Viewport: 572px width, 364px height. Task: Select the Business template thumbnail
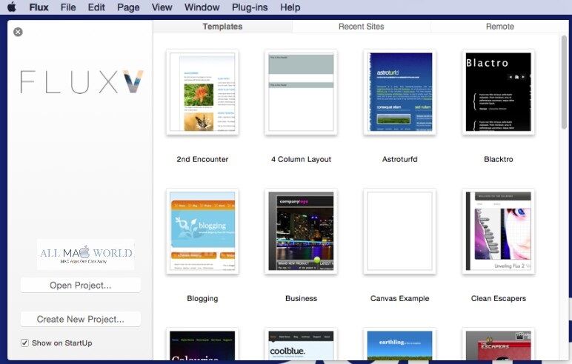tap(301, 231)
